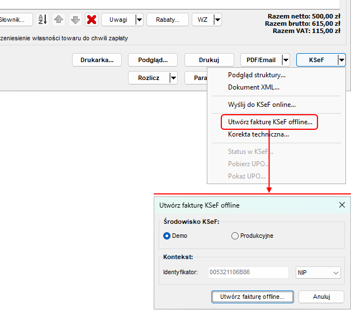Move item down with arrow icon
Screen dimensions: 351x310
(75, 20)
